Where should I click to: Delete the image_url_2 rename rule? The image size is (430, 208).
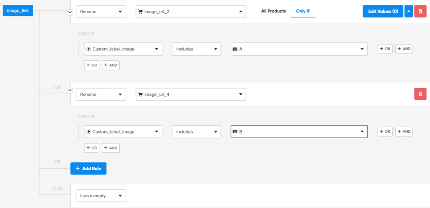coord(420,12)
